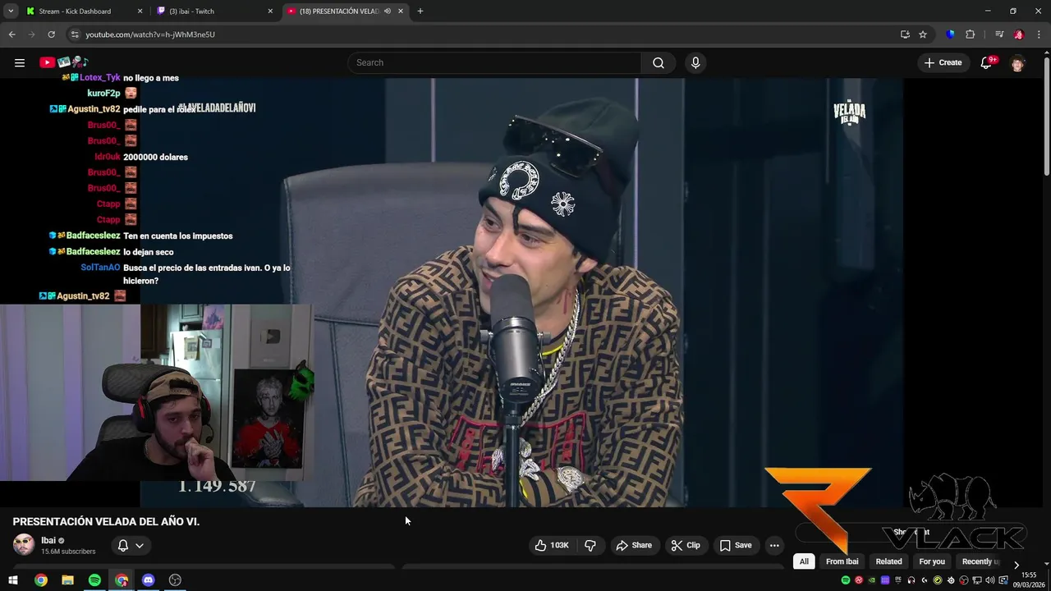Image resolution: width=1051 pixels, height=591 pixels.
Task: Open Ibai channel avatar
Action: [x=24, y=544]
